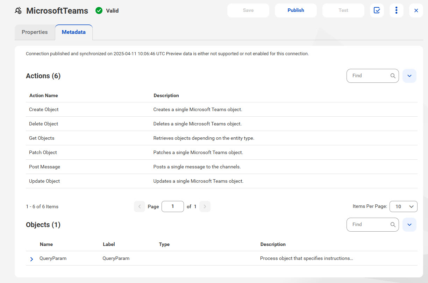Select the Update Object action row
Image resolution: width=428 pixels, height=283 pixels.
(222, 181)
